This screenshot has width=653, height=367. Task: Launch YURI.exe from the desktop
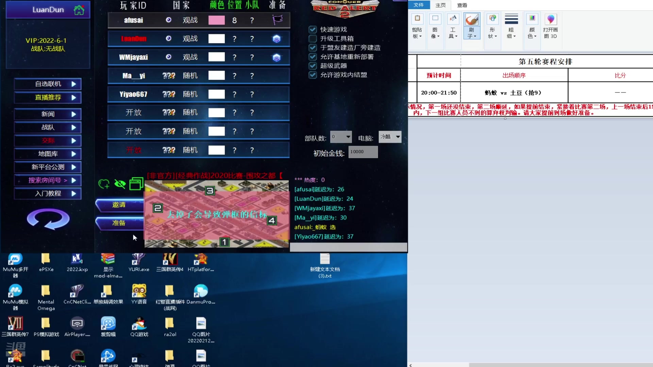point(139,263)
